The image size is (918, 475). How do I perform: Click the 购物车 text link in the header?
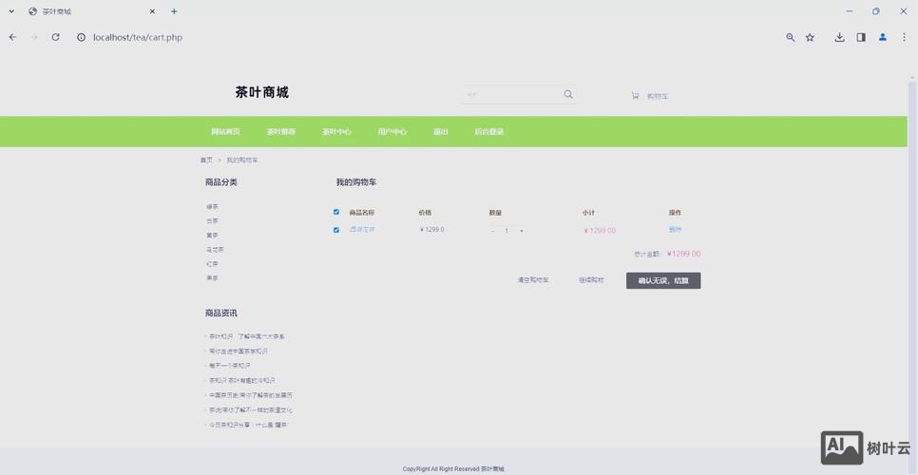tap(658, 96)
